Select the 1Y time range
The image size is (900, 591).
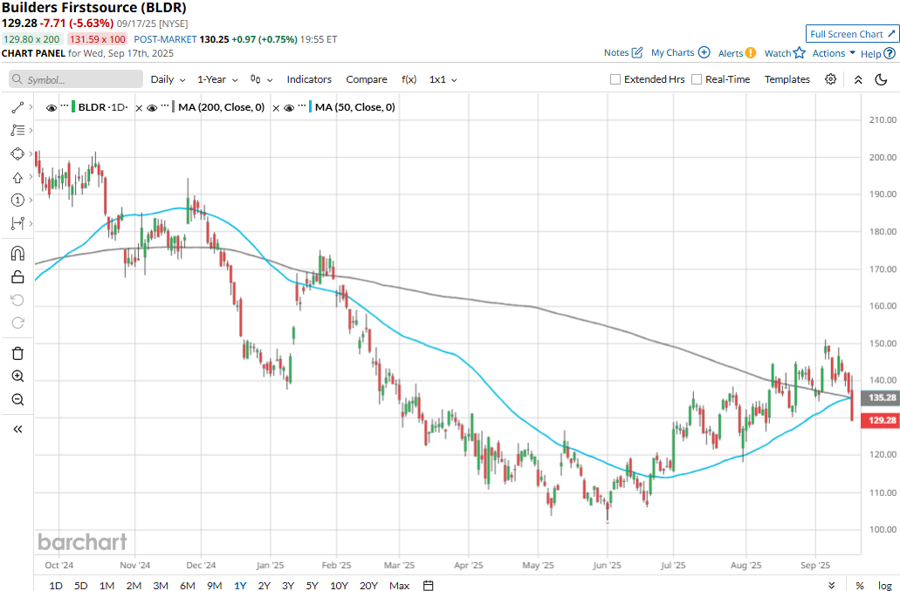click(240, 585)
